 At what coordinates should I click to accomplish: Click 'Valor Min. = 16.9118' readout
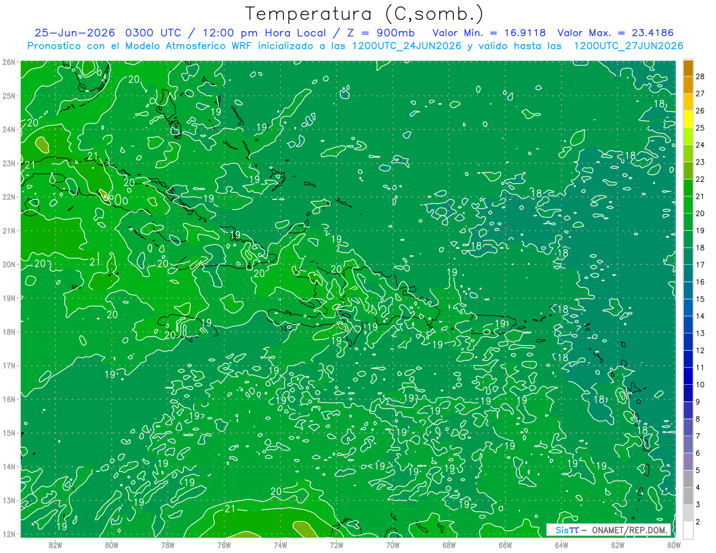pos(489,33)
